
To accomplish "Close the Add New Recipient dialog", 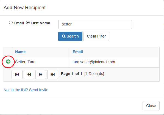I will point(151,106).
